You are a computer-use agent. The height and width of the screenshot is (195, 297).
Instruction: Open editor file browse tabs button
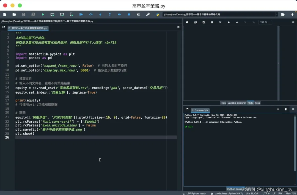(4, 27)
